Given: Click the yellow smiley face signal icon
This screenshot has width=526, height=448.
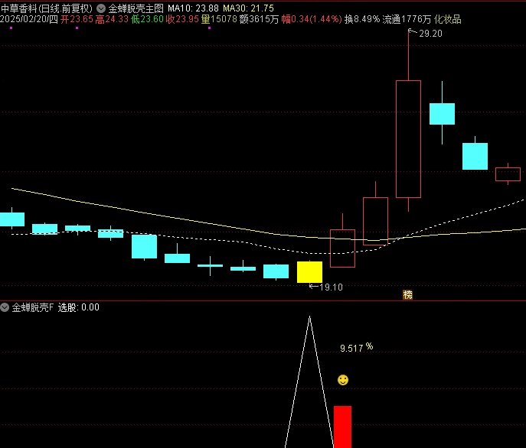Looking at the screenshot, I should pos(343,380).
